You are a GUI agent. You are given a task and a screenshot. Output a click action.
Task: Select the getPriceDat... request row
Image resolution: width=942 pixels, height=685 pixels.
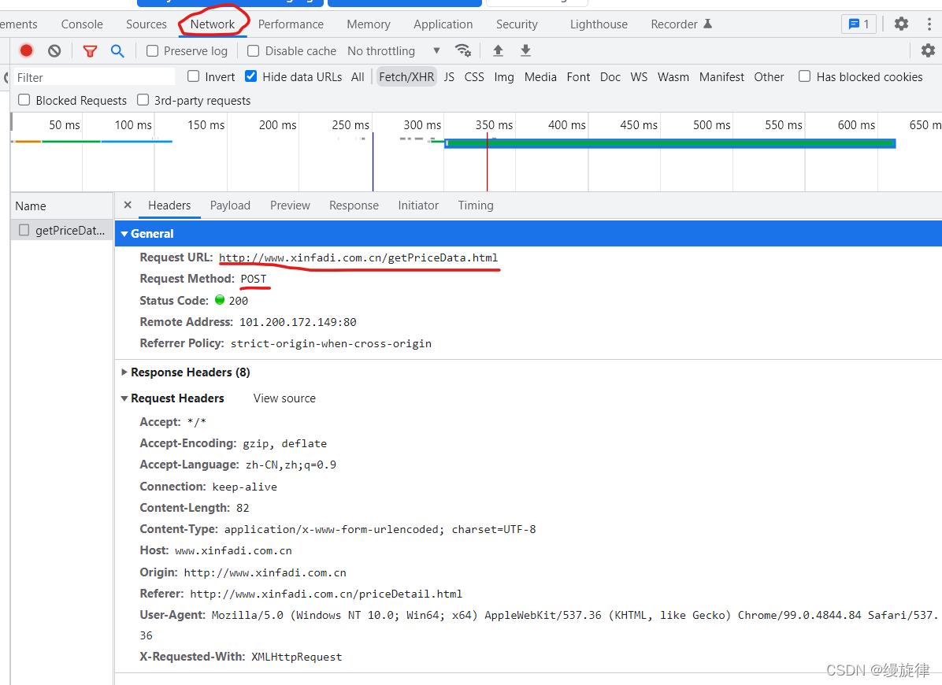click(62, 230)
